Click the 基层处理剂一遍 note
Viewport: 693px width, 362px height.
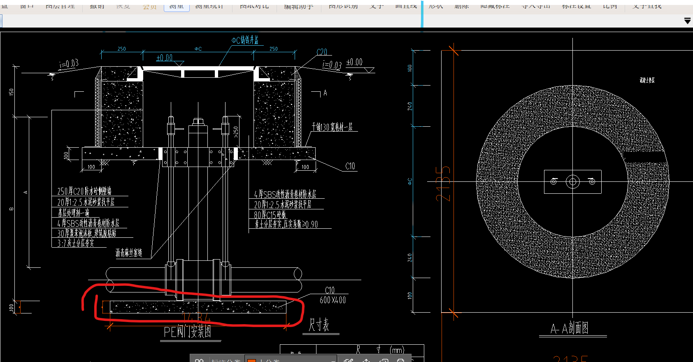point(73,212)
